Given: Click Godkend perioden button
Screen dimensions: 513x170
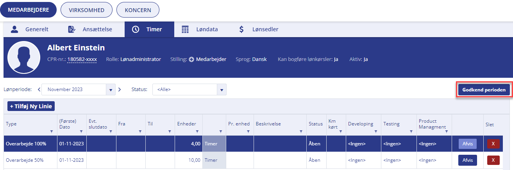Looking at the screenshot, I should click(484, 89).
